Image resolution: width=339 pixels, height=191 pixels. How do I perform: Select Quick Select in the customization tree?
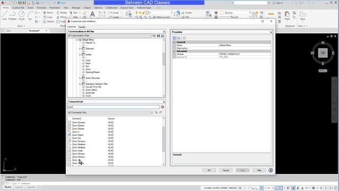(x=91, y=90)
